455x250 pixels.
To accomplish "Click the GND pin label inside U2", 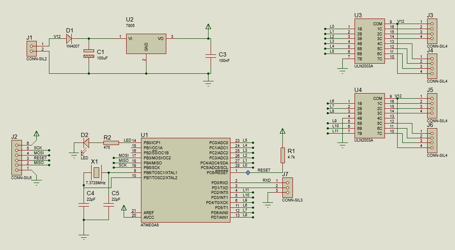I will [x=146, y=47].
